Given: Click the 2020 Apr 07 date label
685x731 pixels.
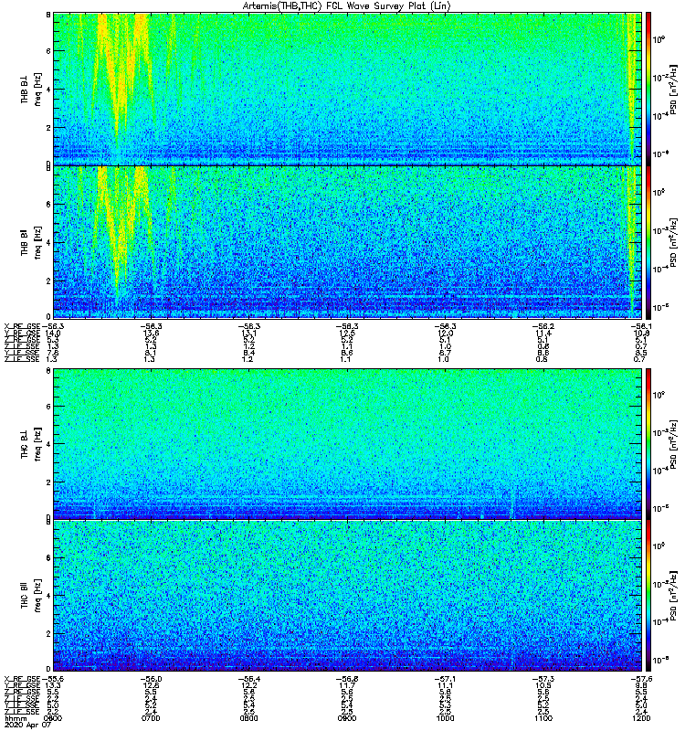Looking at the screenshot, I should coord(26,726).
